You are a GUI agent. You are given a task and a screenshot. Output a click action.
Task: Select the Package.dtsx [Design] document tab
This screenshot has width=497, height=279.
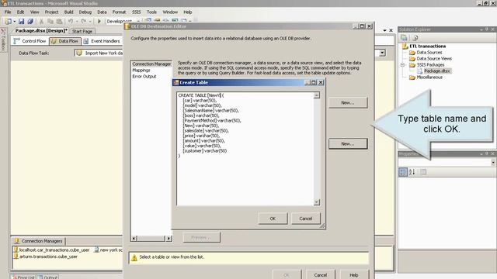click(x=41, y=31)
